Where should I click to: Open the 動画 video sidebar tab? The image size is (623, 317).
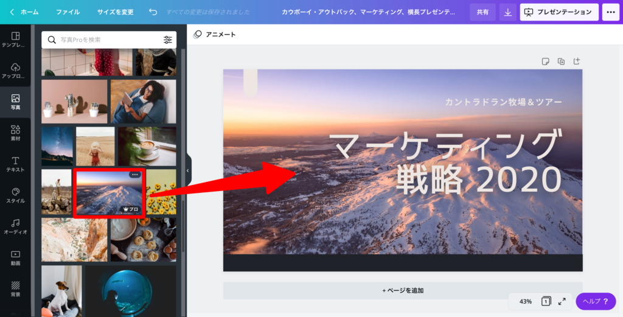pos(15,258)
